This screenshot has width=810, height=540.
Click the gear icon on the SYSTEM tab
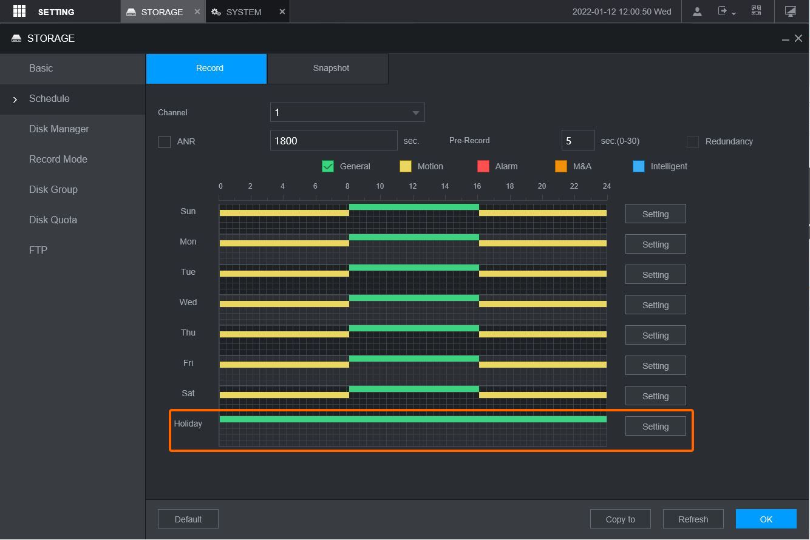point(216,12)
